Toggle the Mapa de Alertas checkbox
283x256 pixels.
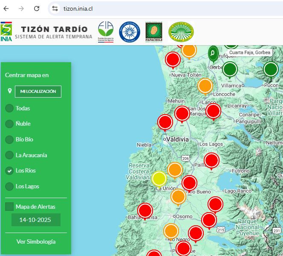coord(9,207)
